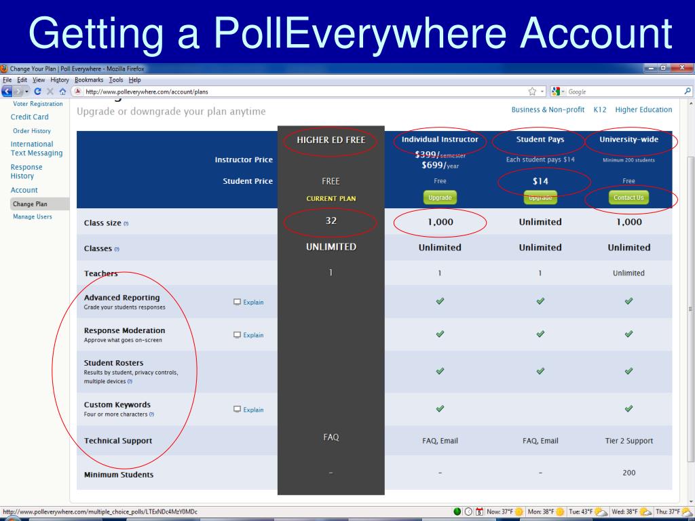Click the $14 student price value
The width and height of the screenshot is (695, 521).
(x=540, y=181)
